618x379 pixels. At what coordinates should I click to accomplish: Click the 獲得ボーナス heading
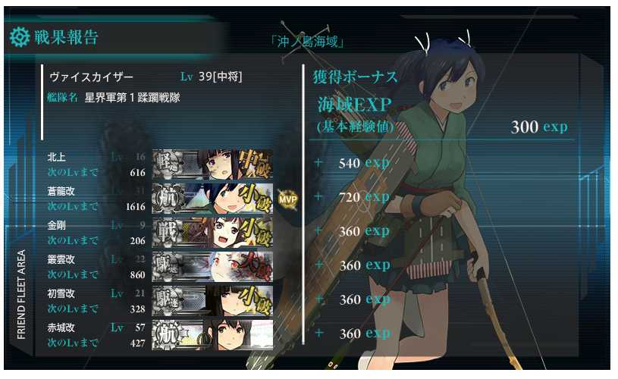[x=355, y=77]
